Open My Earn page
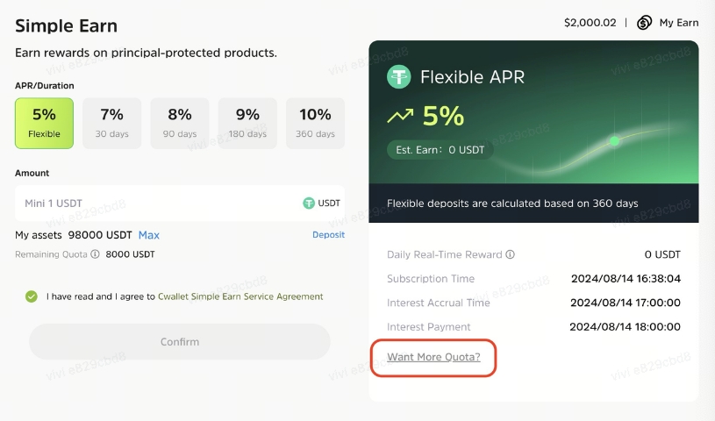The width and height of the screenshot is (715, 421). coord(678,23)
